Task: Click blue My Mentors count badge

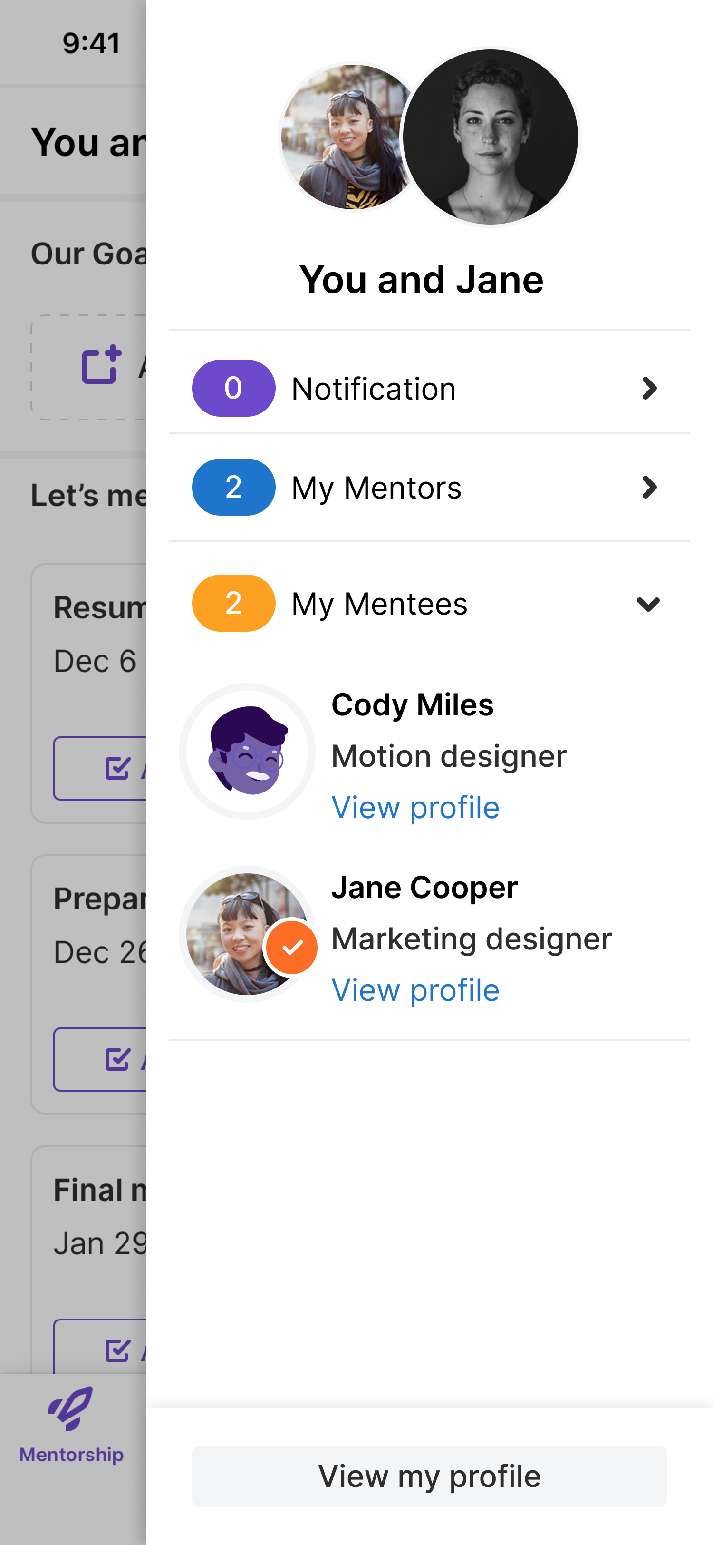Action: (233, 487)
